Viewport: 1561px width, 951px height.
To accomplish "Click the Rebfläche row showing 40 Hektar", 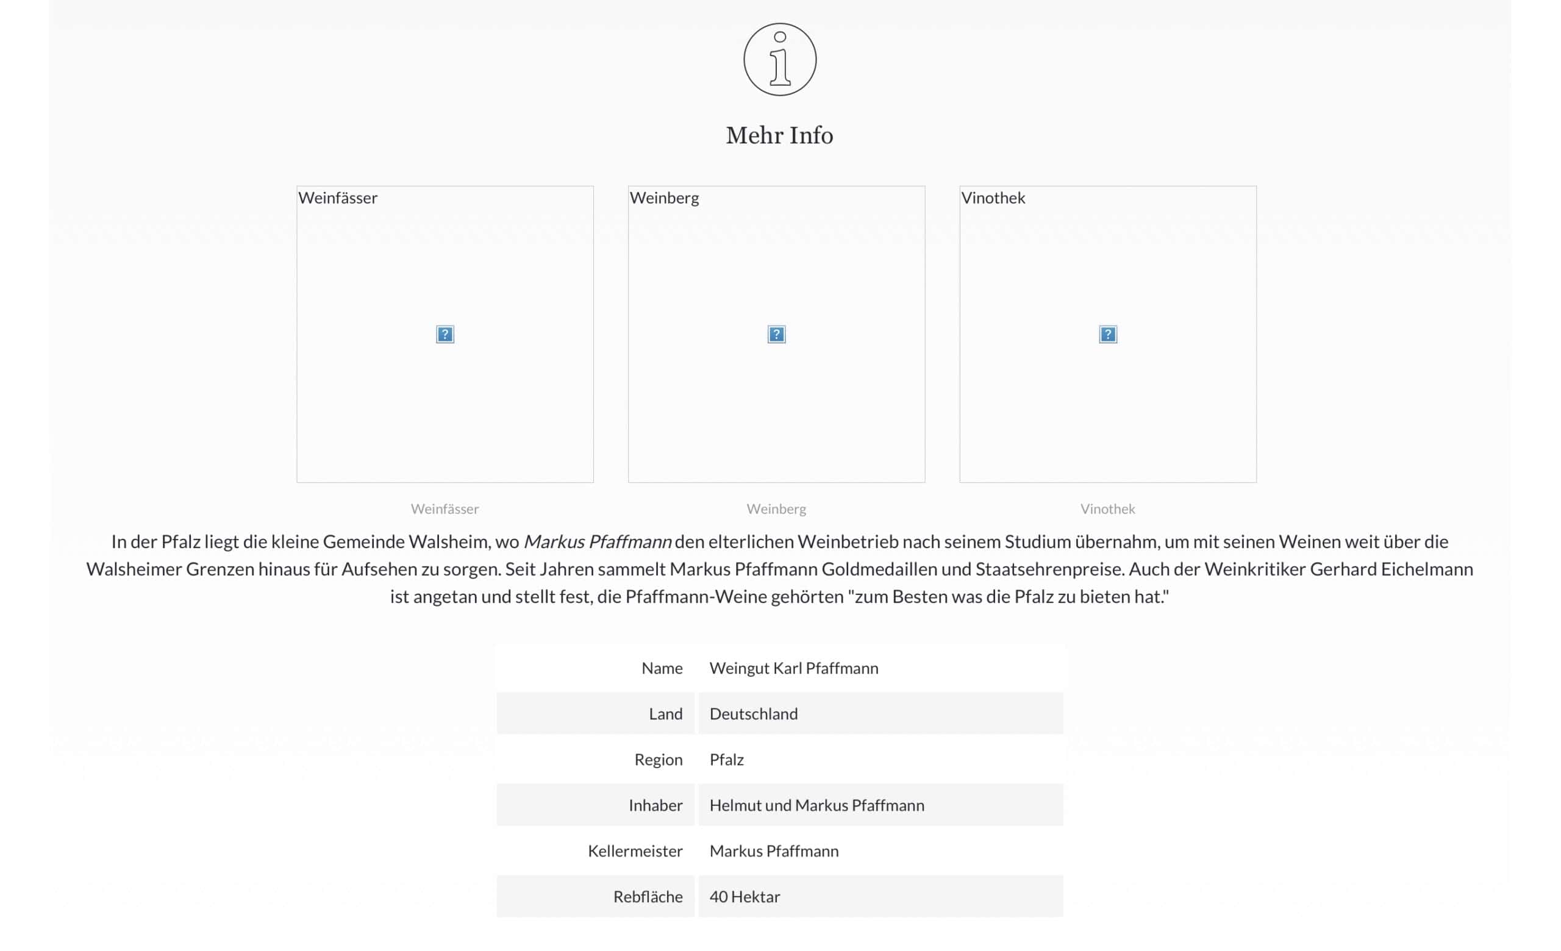I will coord(745,897).
